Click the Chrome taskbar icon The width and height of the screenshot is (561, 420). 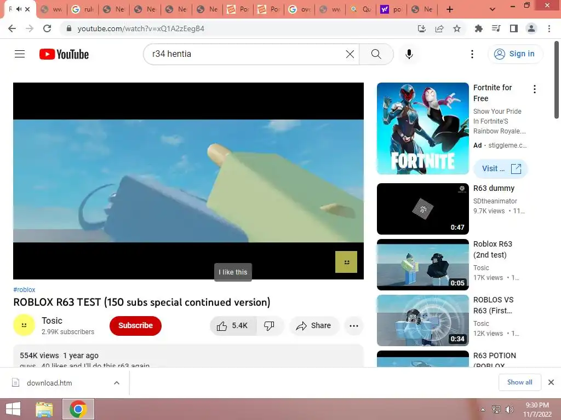(78, 409)
